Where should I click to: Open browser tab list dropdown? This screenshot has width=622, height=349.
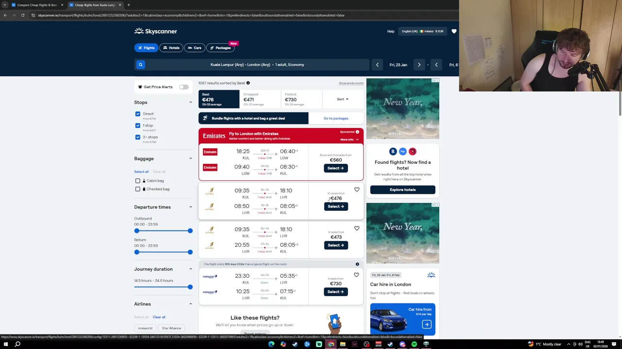pyautogui.click(x=5, y=5)
